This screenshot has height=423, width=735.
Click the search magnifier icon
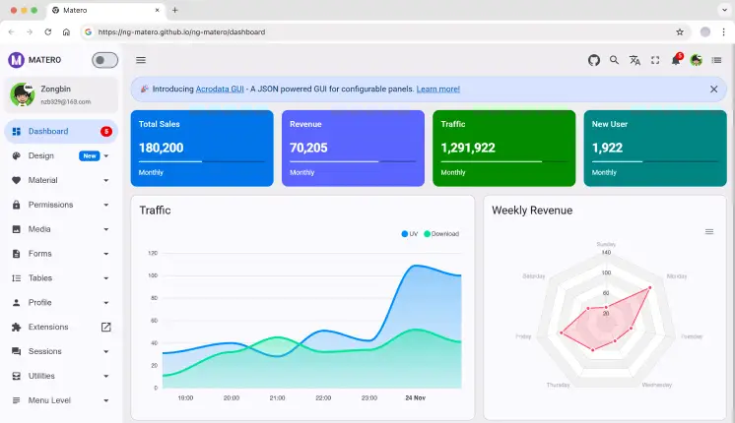614,60
